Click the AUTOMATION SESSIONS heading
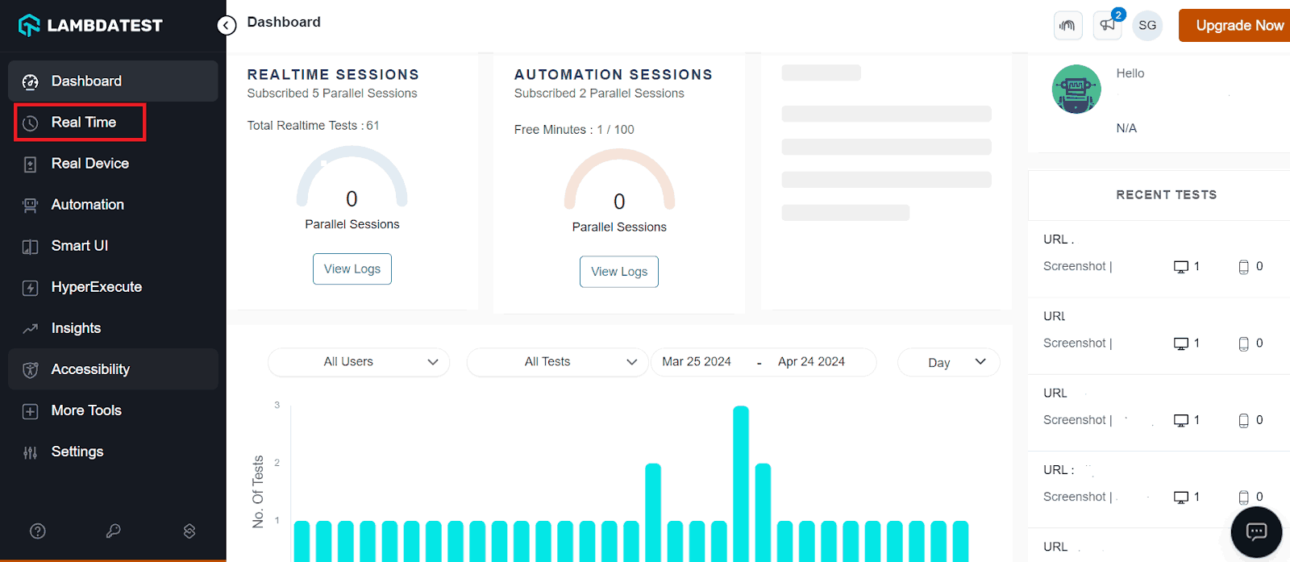1290x562 pixels. (614, 74)
